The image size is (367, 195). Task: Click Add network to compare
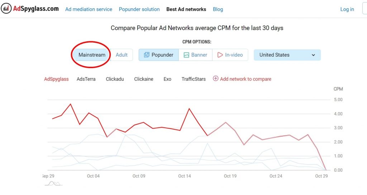coord(246,79)
